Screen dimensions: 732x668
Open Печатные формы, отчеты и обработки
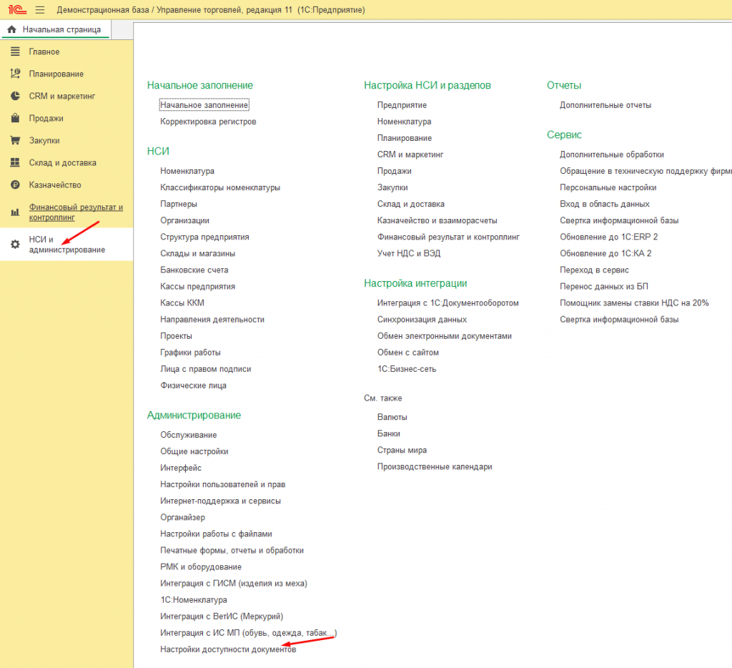pyautogui.click(x=232, y=550)
